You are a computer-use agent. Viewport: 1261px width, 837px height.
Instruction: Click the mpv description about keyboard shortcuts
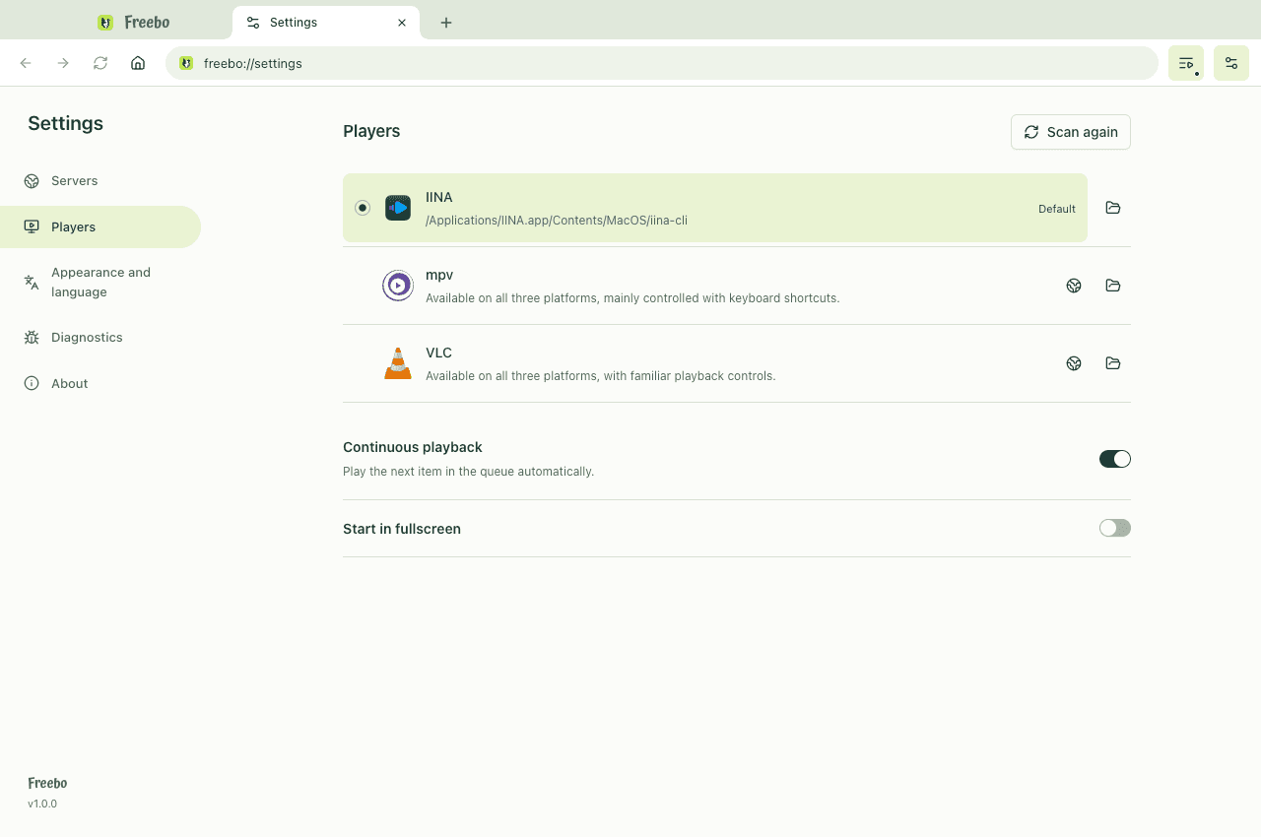pyautogui.click(x=632, y=298)
